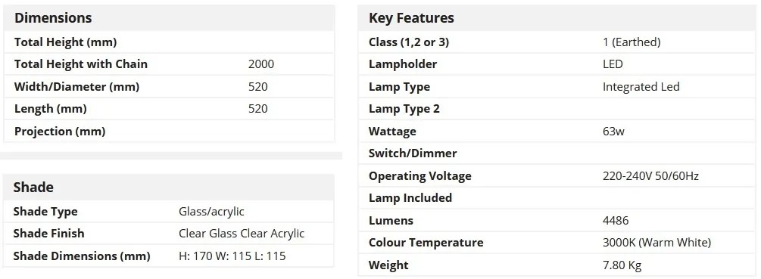Viewport: 761px width, 279px height.
Task: Click the Key Features section header
Action: (x=412, y=18)
